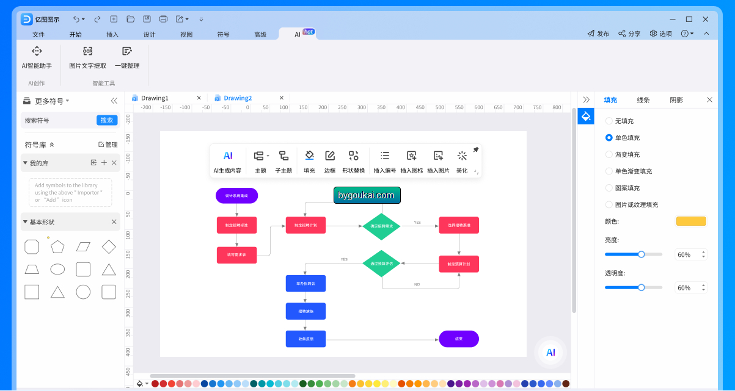
Task: Select pentagon shape from 基本形状
Action: (57, 246)
